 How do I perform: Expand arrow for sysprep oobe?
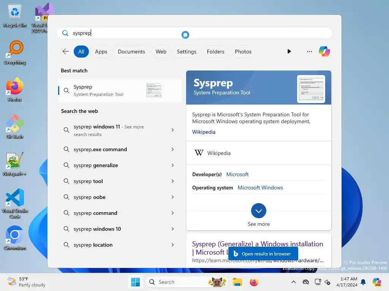[173, 197]
